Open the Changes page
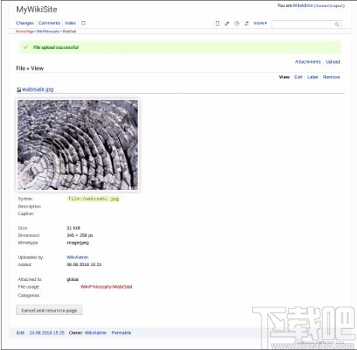The image size is (357, 350). click(25, 23)
